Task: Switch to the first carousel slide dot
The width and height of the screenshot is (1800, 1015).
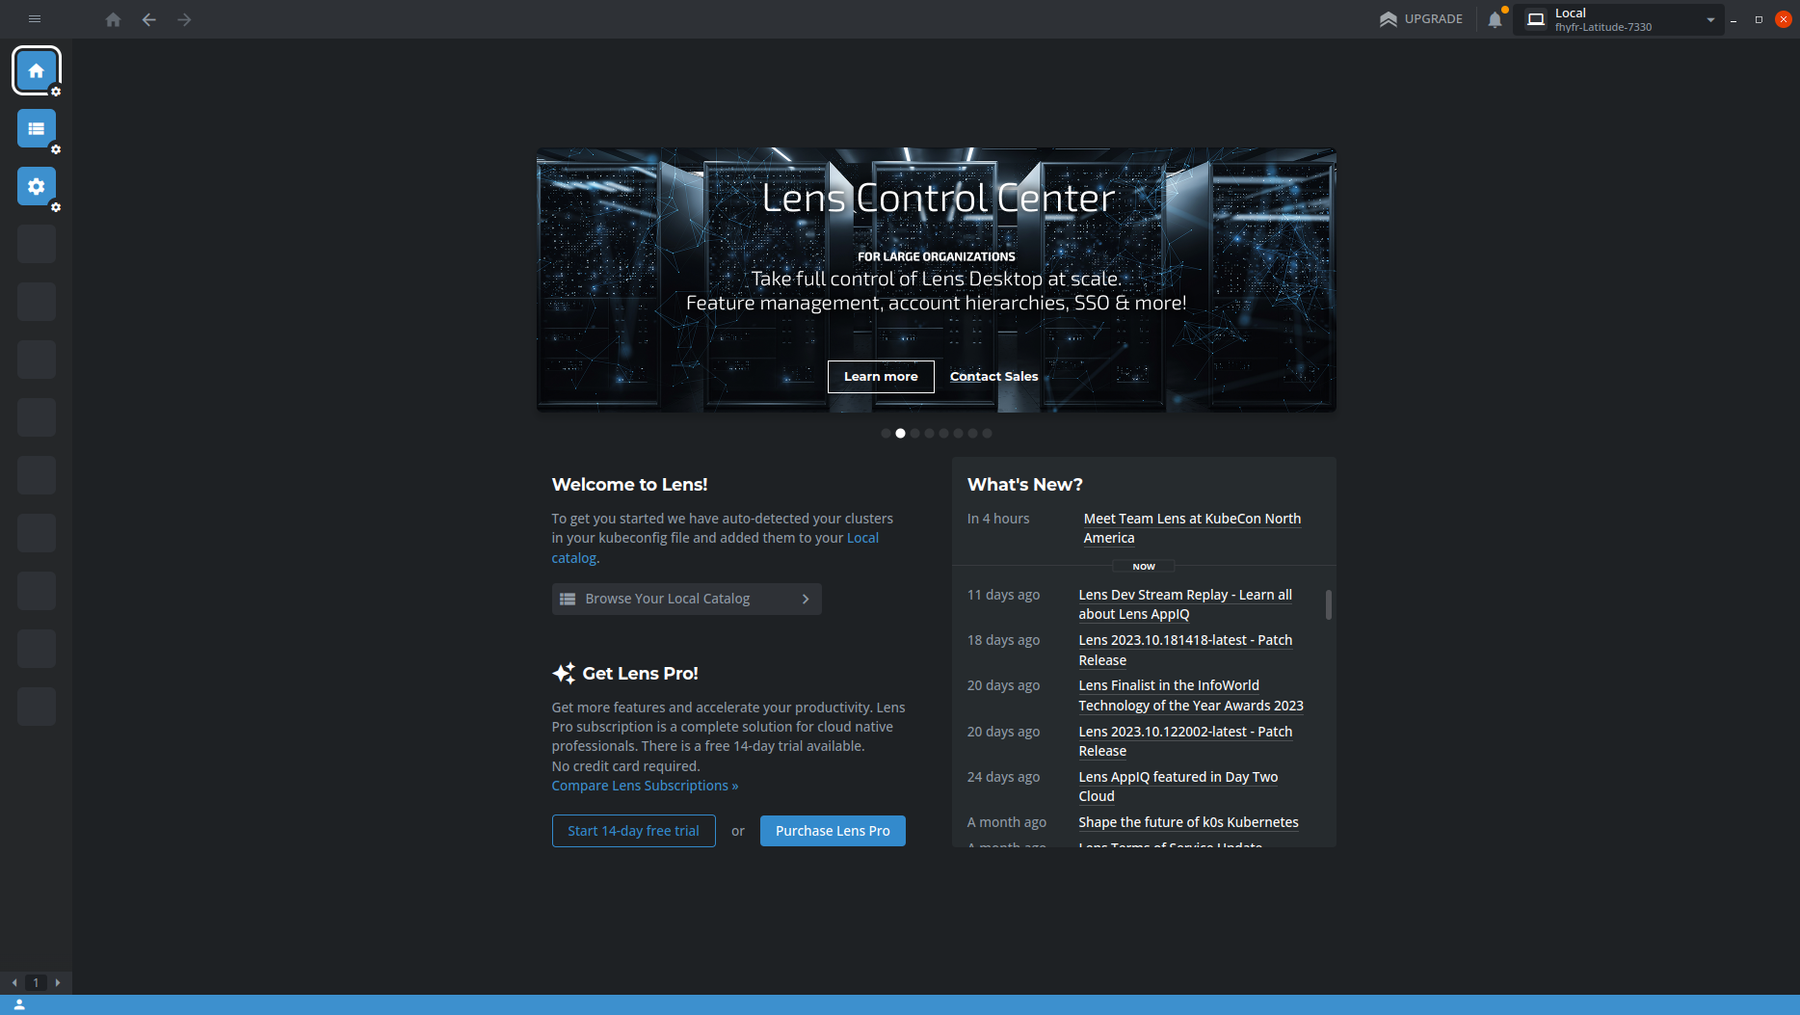Action: point(886,434)
